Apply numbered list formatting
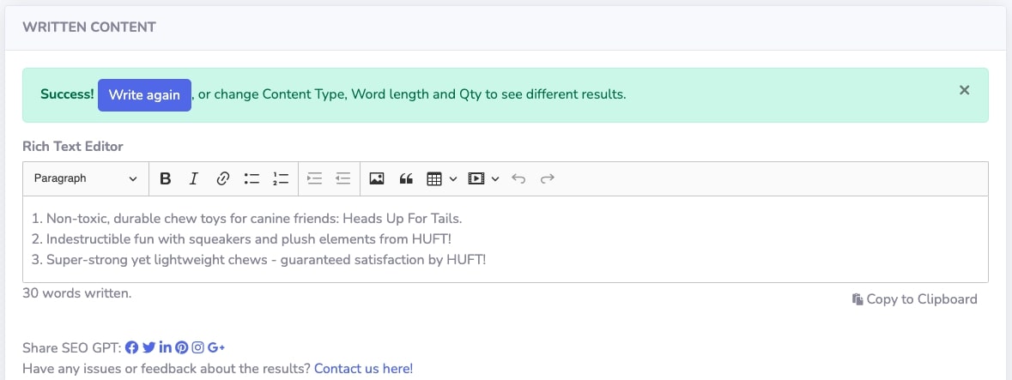The height and width of the screenshot is (380, 1012). 281,178
